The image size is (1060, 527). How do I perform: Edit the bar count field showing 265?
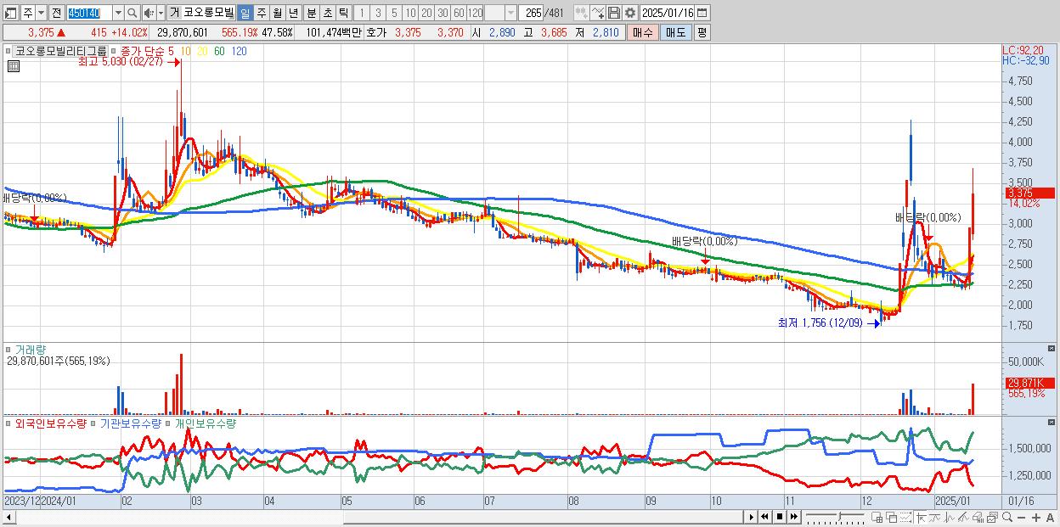(531, 13)
